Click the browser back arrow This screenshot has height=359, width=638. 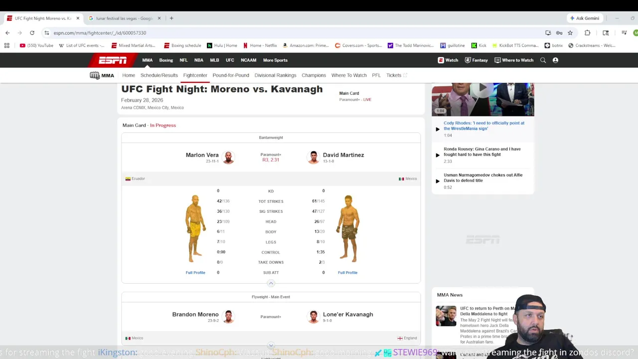pyautogui.click(x=7, y=33)
